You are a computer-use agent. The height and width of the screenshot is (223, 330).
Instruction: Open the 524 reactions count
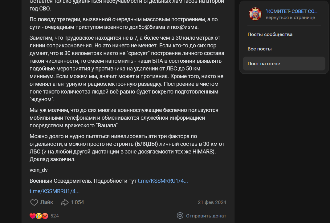tap(55, 216)
